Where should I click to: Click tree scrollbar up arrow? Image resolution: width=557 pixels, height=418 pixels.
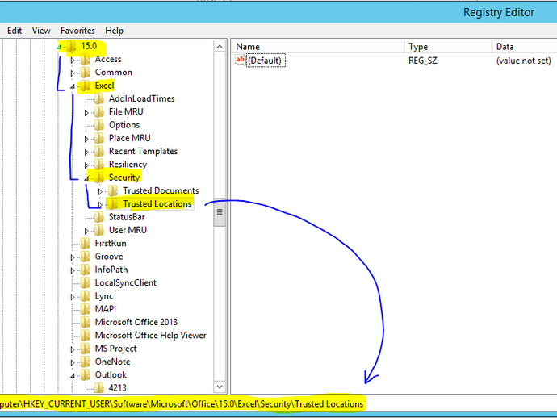(x=220, y=47)
